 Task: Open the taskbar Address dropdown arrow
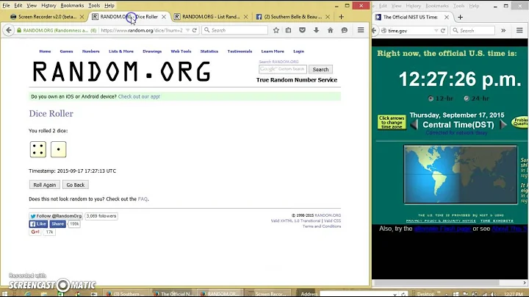tap(395, 294)
